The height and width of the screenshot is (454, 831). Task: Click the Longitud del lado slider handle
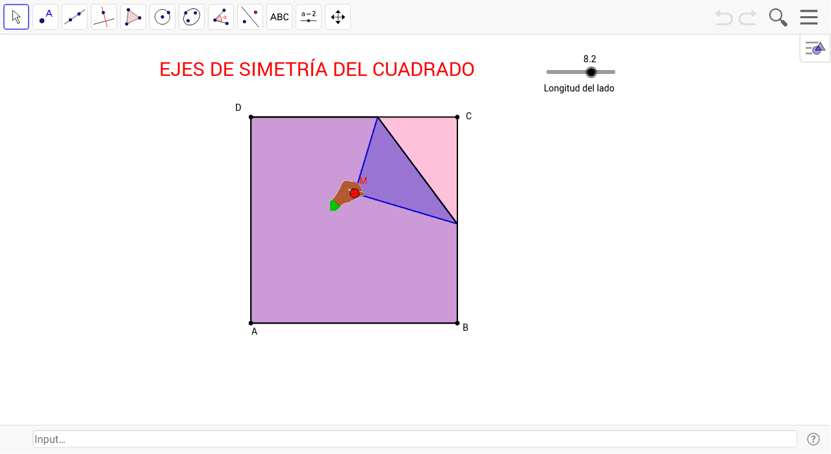591,72
